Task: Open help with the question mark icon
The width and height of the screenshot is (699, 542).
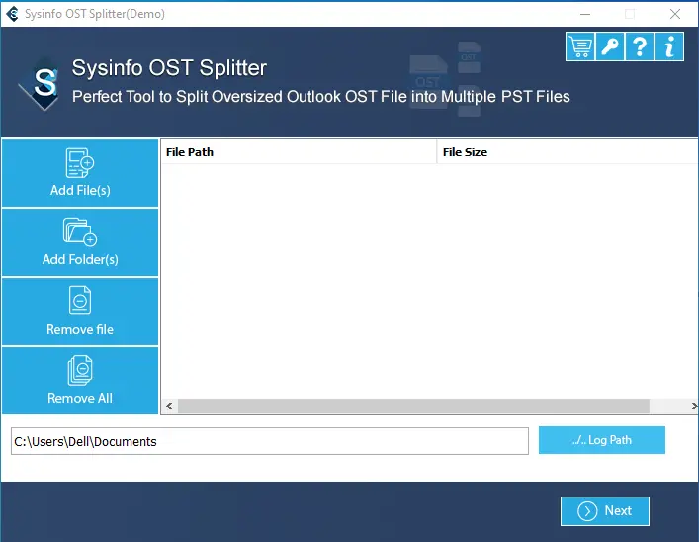Action: 640,46
